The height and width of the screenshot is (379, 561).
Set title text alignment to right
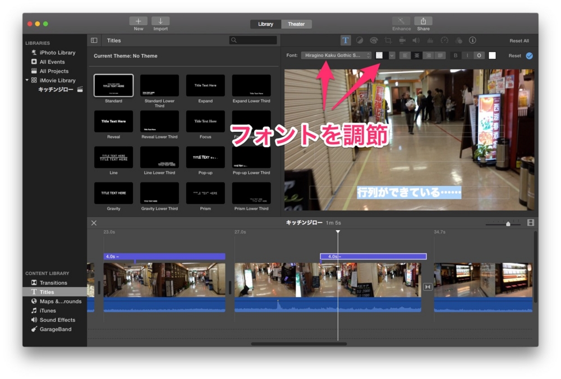(428, 56)
